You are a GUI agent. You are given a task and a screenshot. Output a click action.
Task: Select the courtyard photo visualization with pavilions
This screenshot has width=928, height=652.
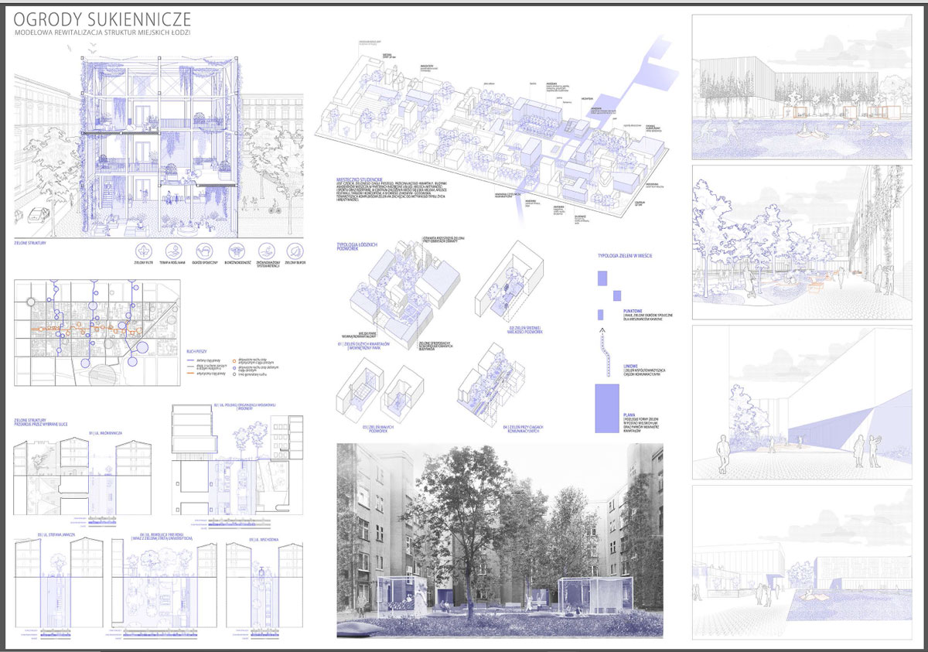click(x=500, y=541)
